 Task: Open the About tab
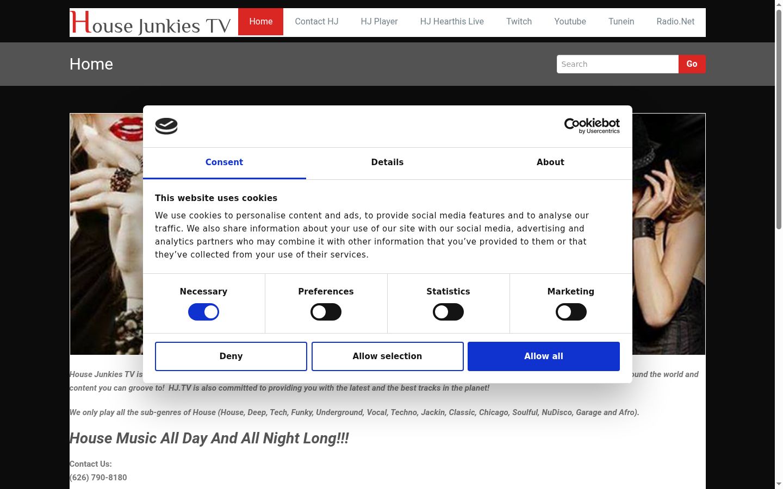coord(550,162)
